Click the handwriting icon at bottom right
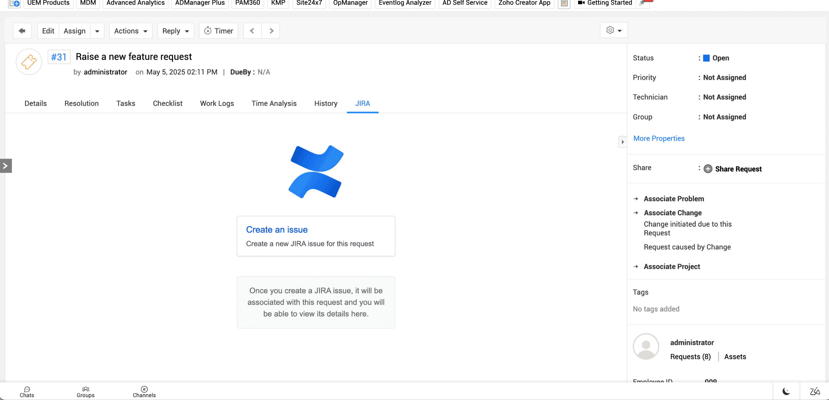Image resolution: width=829 pixels, height=400 pixels. 815,391
